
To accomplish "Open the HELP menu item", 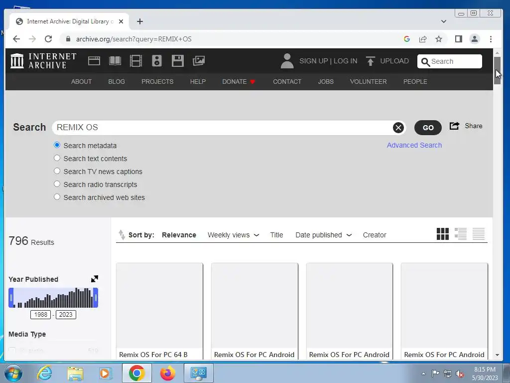I will [198, 82].
